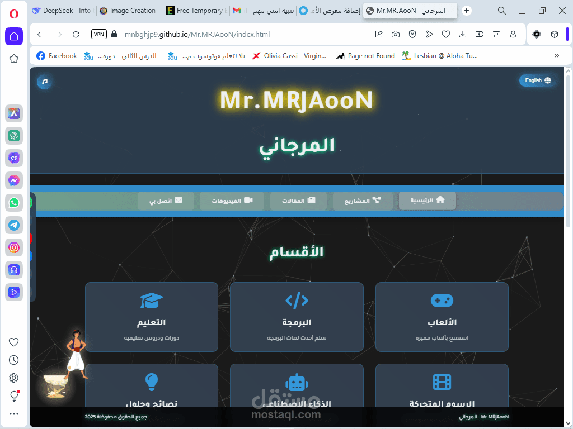Open the profile account icon
This screenshot has width=573, height=429.
click(x=513, y=34)
